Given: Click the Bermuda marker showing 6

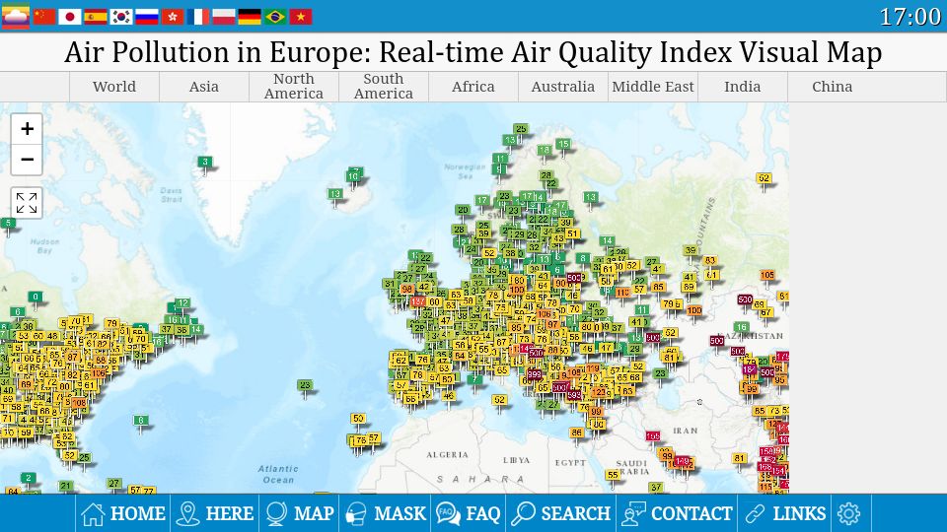Looking at the screenshot, I should (141, 421).
